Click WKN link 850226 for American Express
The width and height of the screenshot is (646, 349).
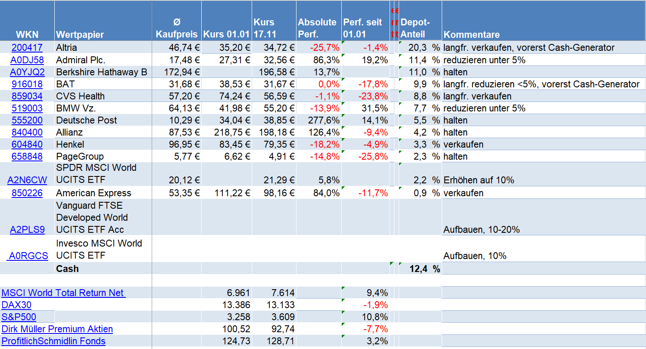(x=27, y=193)
